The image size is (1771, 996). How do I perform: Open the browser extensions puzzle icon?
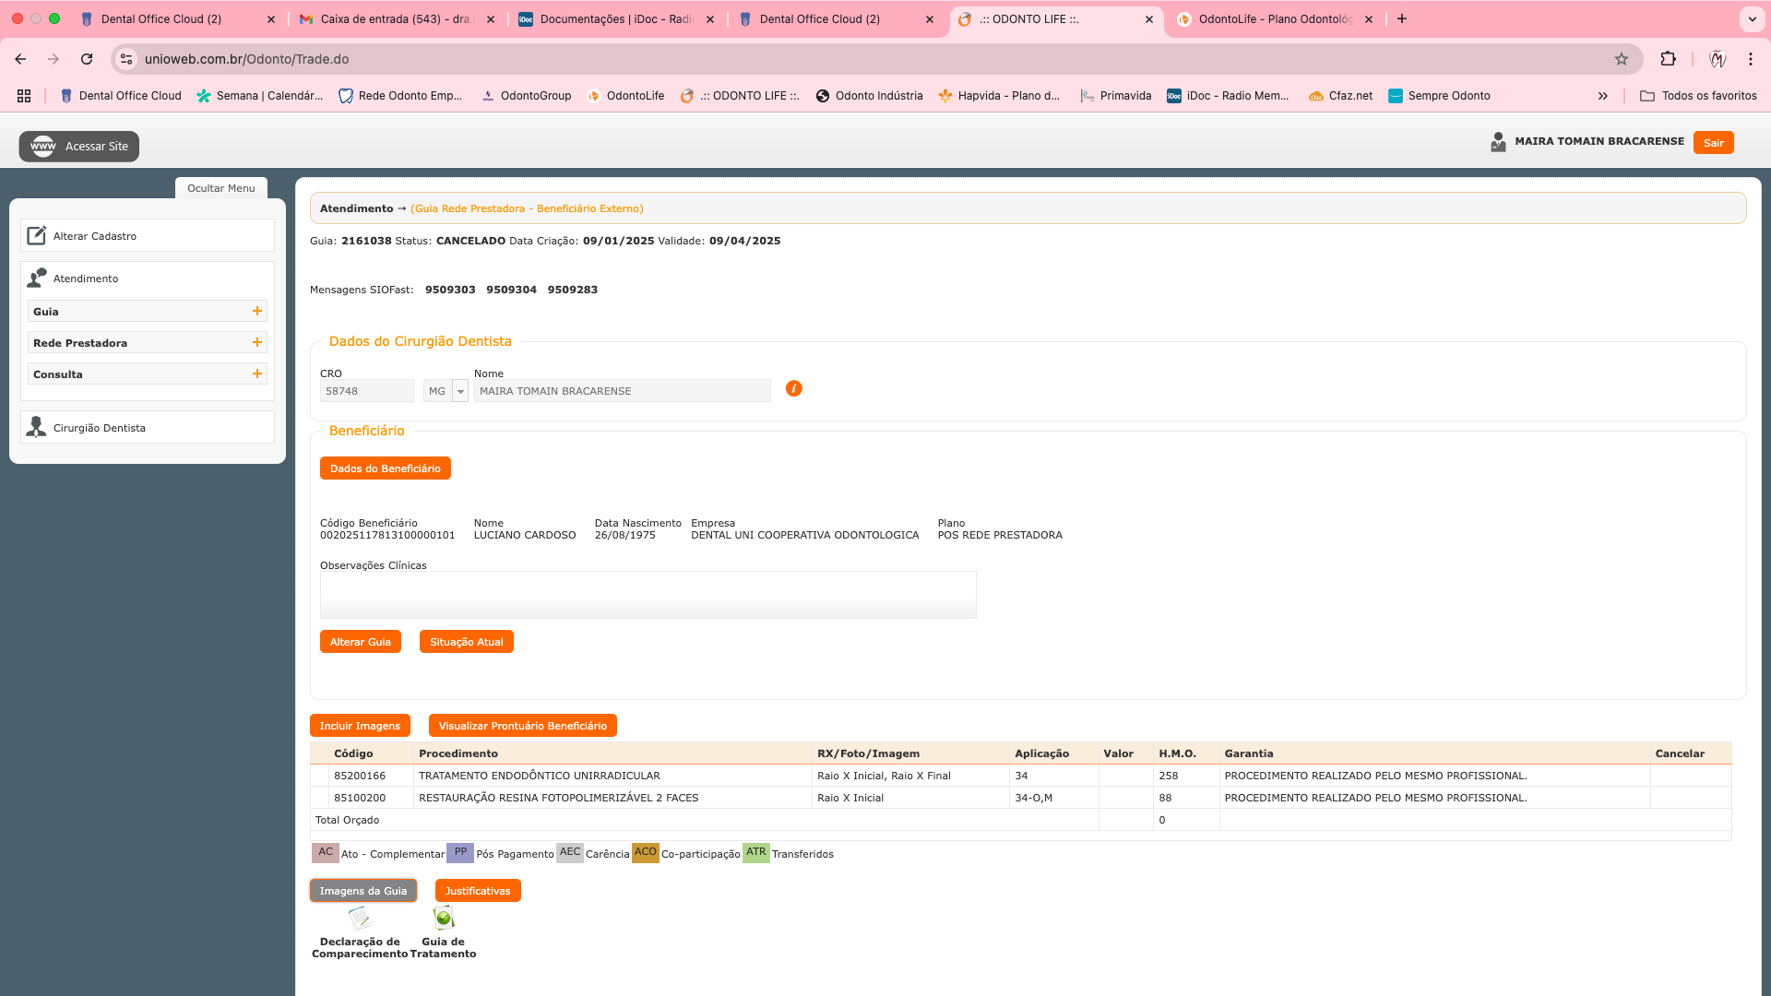pos(1668,59)
